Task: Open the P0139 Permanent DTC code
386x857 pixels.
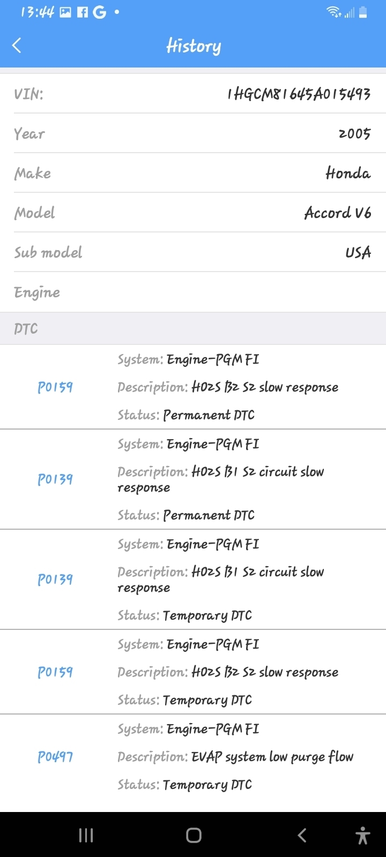Action: [x=55, y=479]
